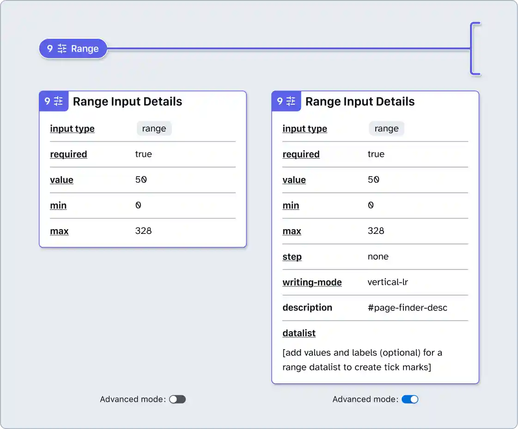Screen dimensions: 518x429
Task: Click the "writing-mode" link on the right card
Action: point(312,282)
